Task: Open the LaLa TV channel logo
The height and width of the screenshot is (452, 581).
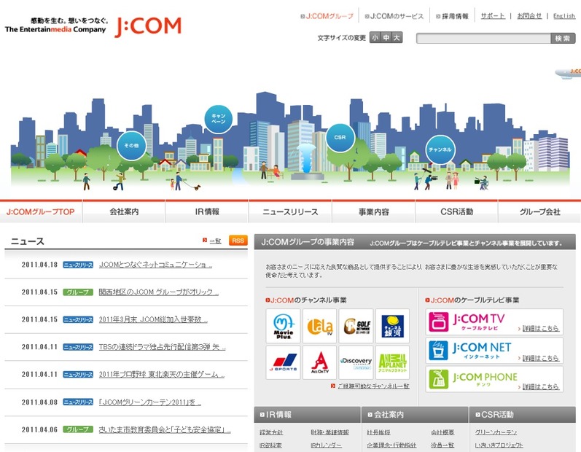Action: 319,326
